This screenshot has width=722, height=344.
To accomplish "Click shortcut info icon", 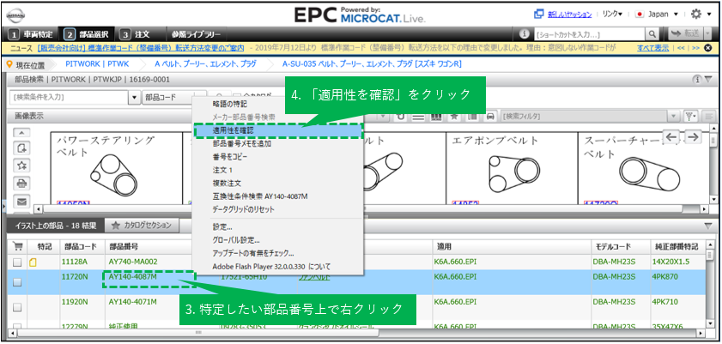I will pyautogui.click(x=524, y=34).
